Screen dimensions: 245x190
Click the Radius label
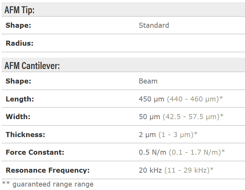(x=20, y=43)
